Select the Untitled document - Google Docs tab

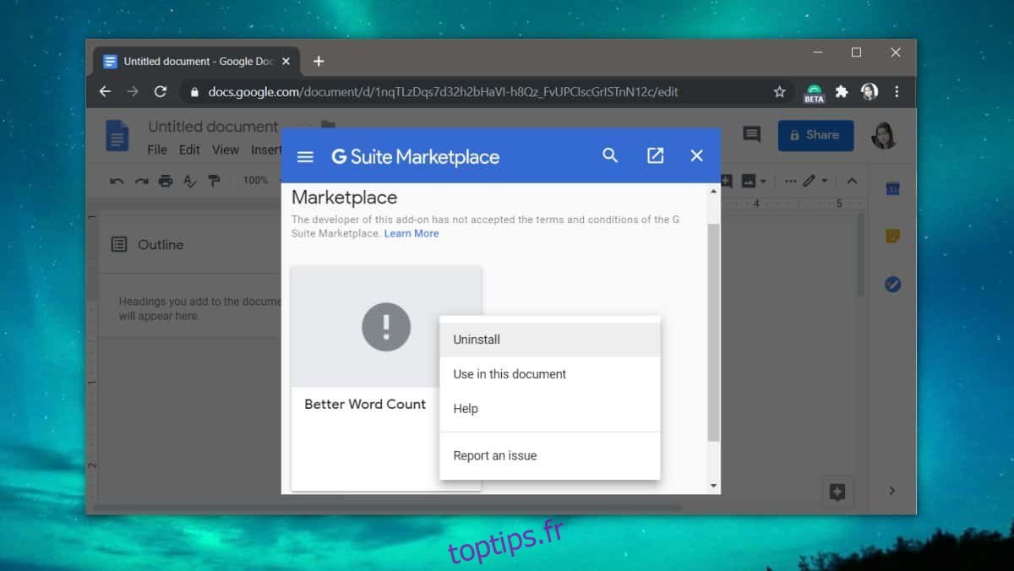[194, 61]
